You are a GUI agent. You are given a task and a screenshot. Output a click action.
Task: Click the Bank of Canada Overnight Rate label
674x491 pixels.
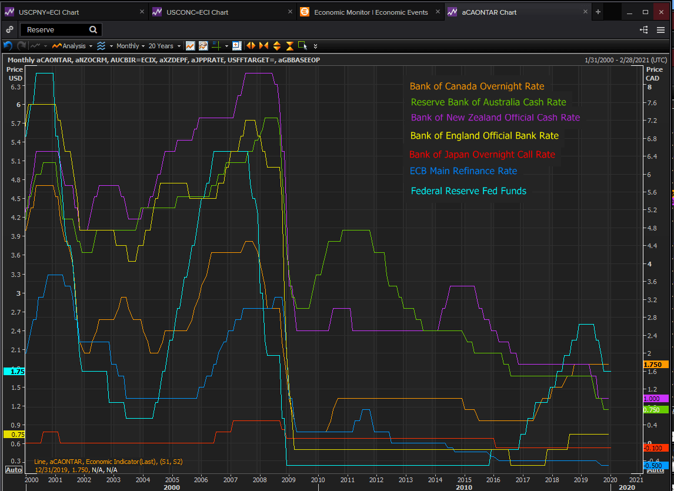(x=477, y=86)
